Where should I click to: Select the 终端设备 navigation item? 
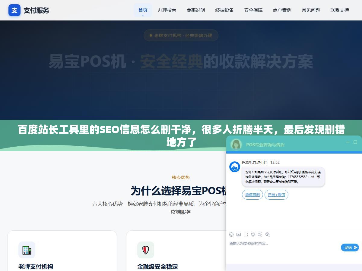point(224,10)
